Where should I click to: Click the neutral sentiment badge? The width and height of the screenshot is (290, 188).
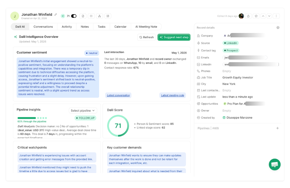92,53
